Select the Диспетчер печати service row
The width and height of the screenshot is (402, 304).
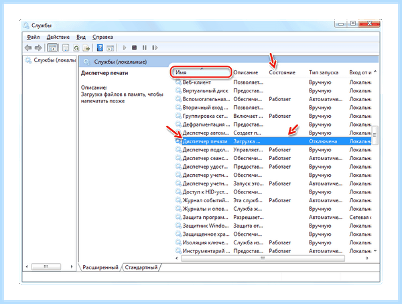tap(273, 141)
